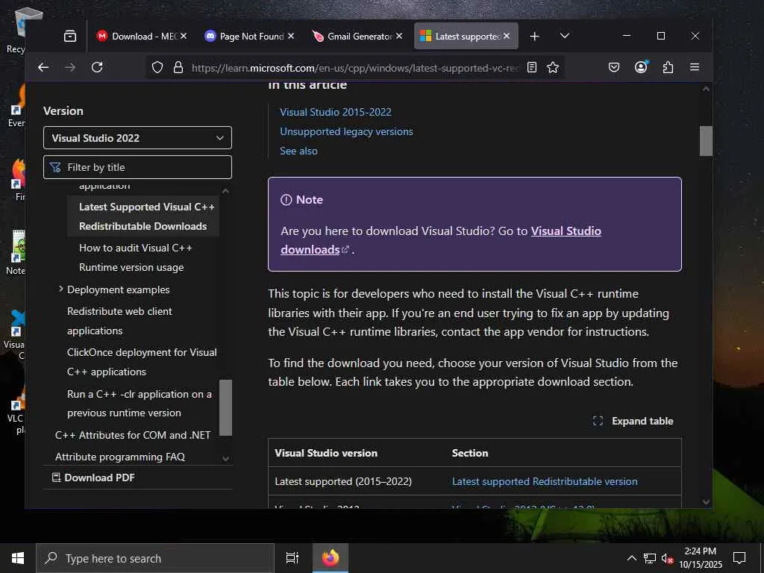Select the Latest supported tab
Viewport: 764px width, 573px height.
[466, 36]
